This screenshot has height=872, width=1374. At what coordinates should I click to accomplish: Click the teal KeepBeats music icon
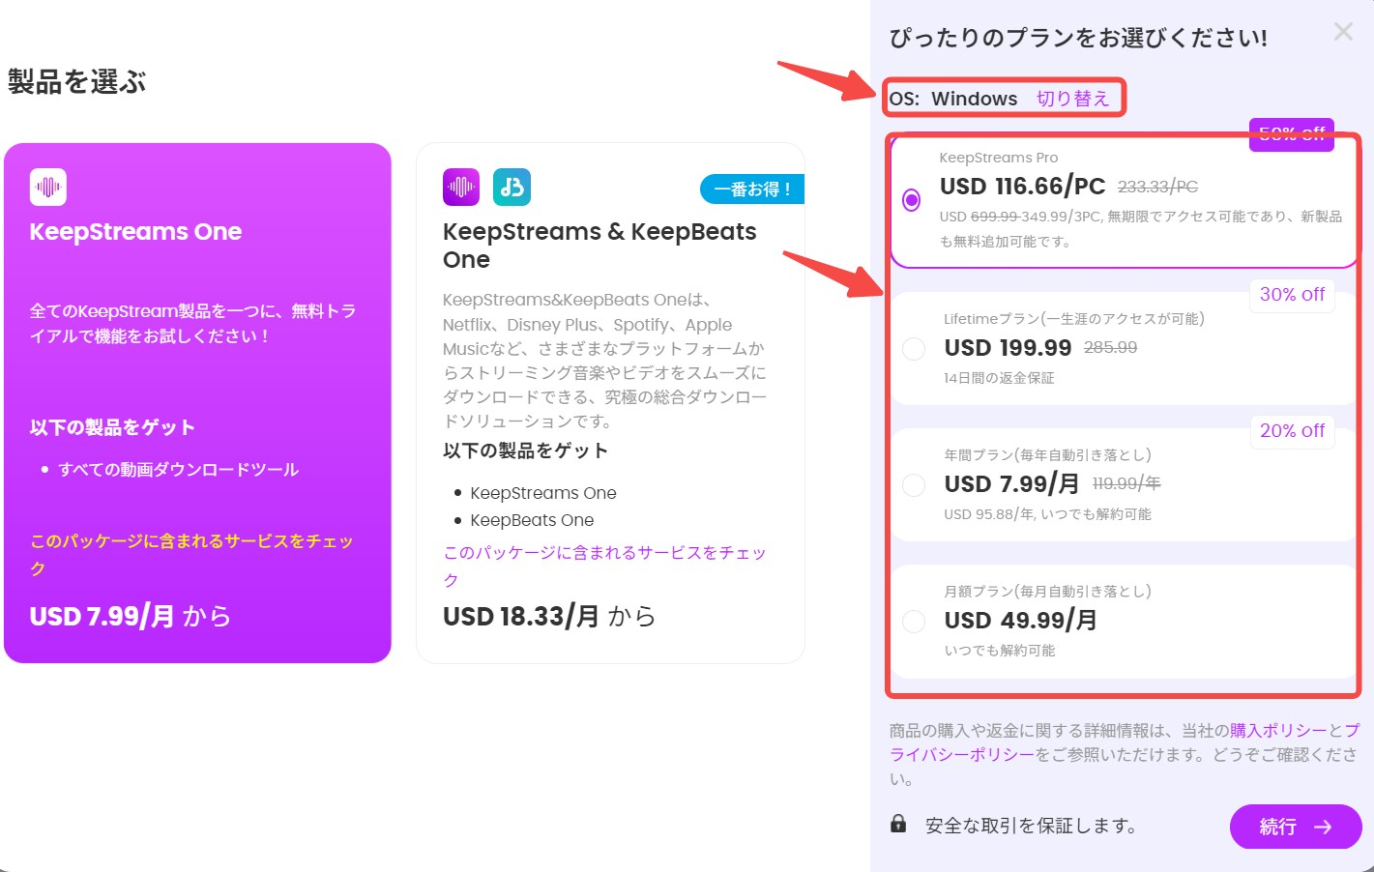click(x=512, y=188)
